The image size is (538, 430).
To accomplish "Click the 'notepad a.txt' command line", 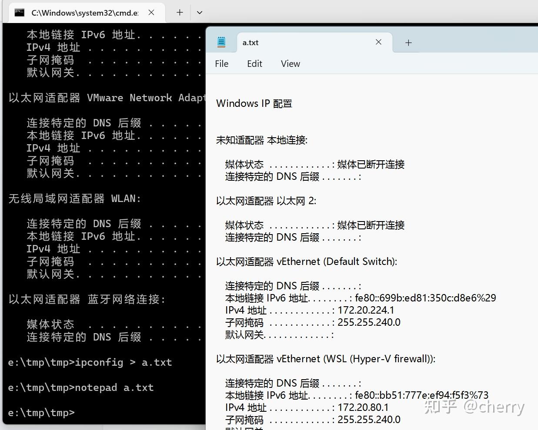I will [114, 387].
